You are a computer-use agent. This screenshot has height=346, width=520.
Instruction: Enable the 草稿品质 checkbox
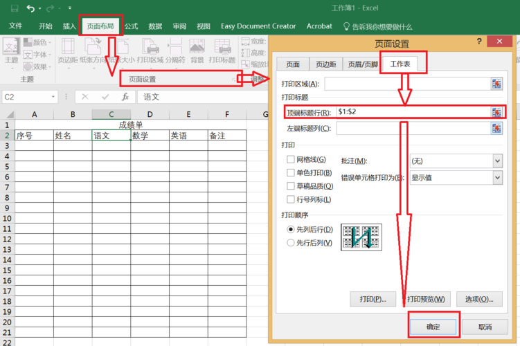(x=291, y=186)
